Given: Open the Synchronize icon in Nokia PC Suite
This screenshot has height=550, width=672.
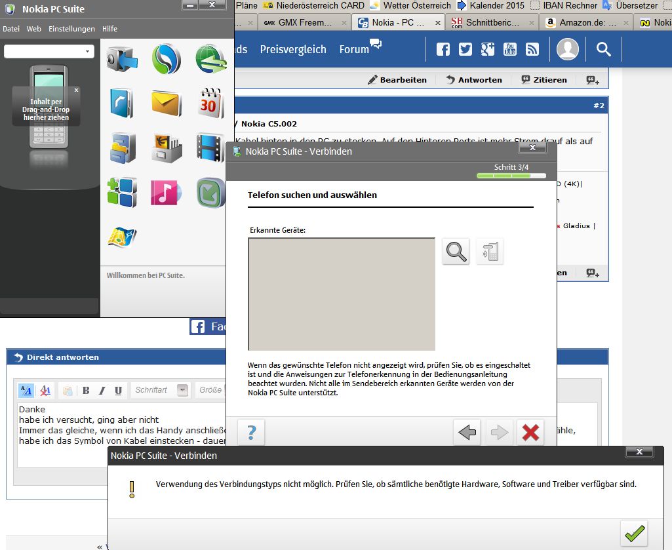Looking at the screenshot, I should [167, 59].
